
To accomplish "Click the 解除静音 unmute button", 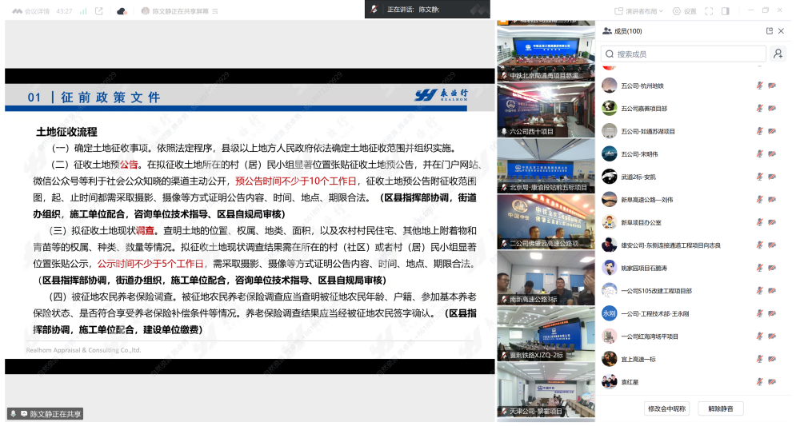I will 720,408.
